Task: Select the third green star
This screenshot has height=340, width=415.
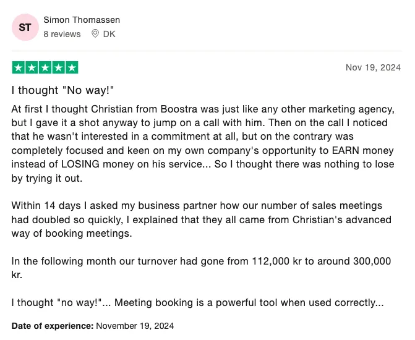Action: pos(45,67)
